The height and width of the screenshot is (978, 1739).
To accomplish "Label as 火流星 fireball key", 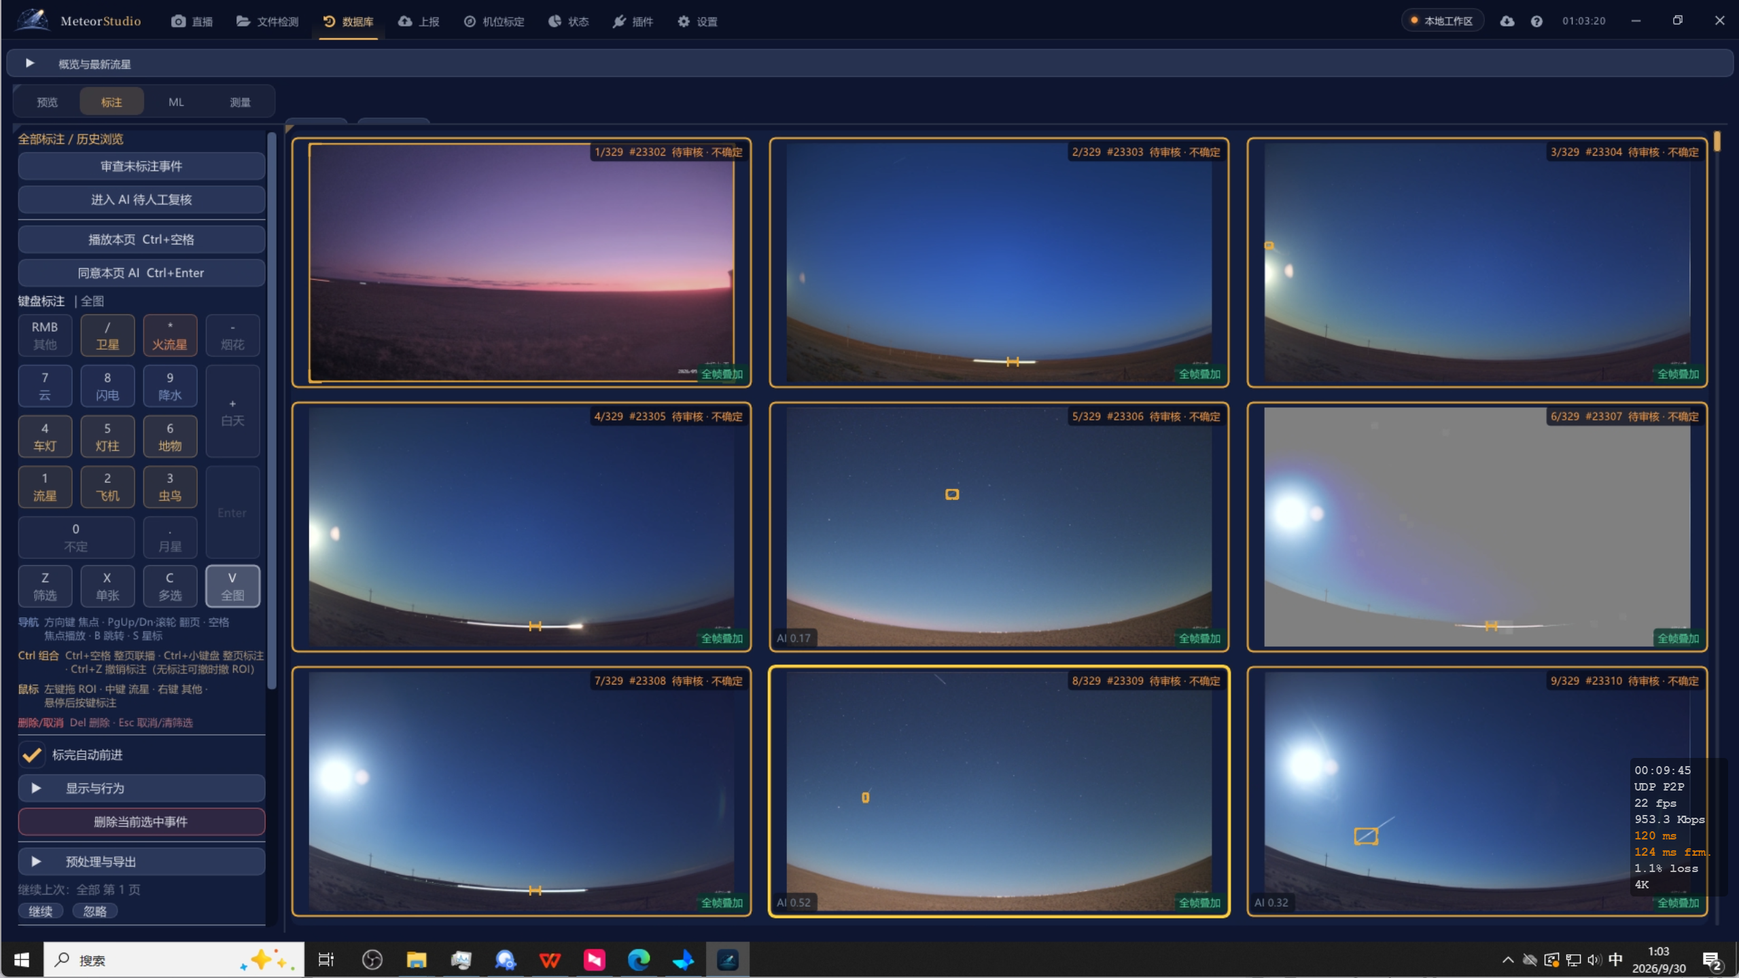I will 170,336.
